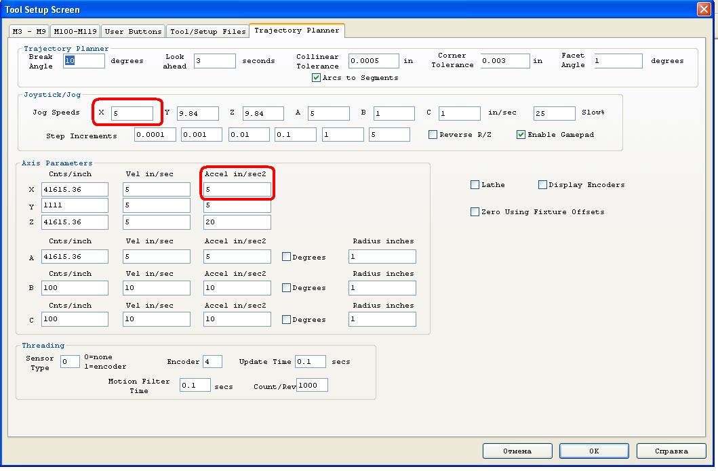718x471 pixels.
Task: Close the Tool Setup Screen window
Action: click(x=704, y=9)
